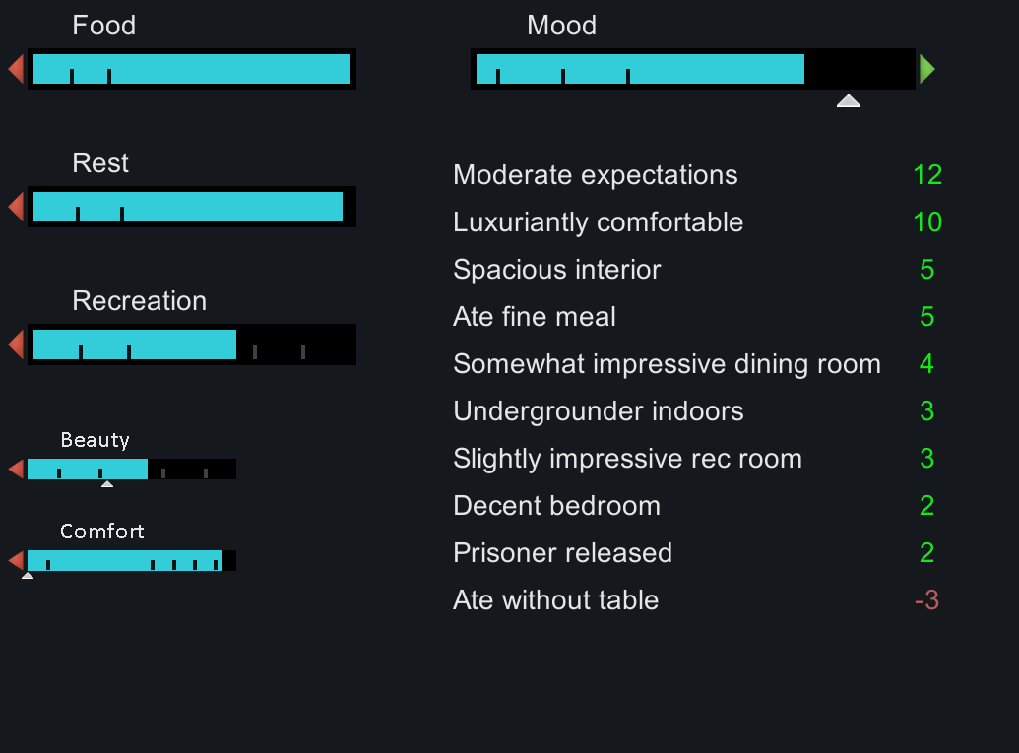Select the Ate fine meal thought

click(535, 317)
